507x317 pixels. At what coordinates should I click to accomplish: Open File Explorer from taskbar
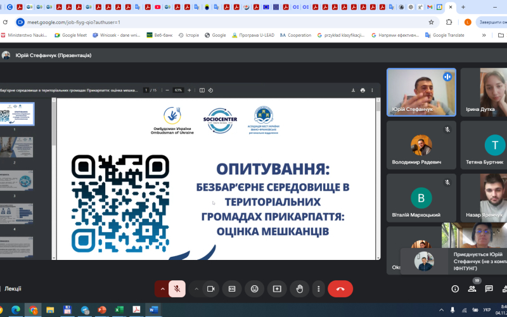pos(50,309)
